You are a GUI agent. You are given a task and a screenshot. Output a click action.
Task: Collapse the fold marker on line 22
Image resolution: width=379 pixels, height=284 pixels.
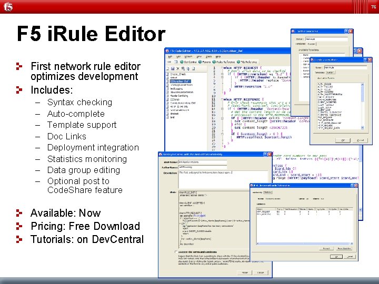pos(222,134)
